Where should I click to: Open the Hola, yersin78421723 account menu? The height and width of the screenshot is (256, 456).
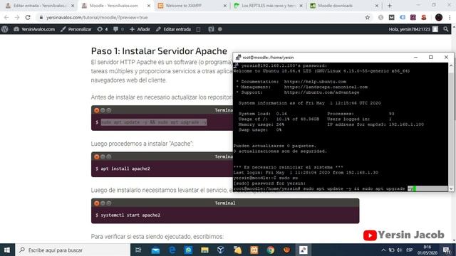413,29
